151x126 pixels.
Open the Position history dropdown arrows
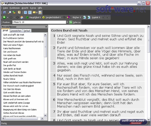(x=67, y=22)
